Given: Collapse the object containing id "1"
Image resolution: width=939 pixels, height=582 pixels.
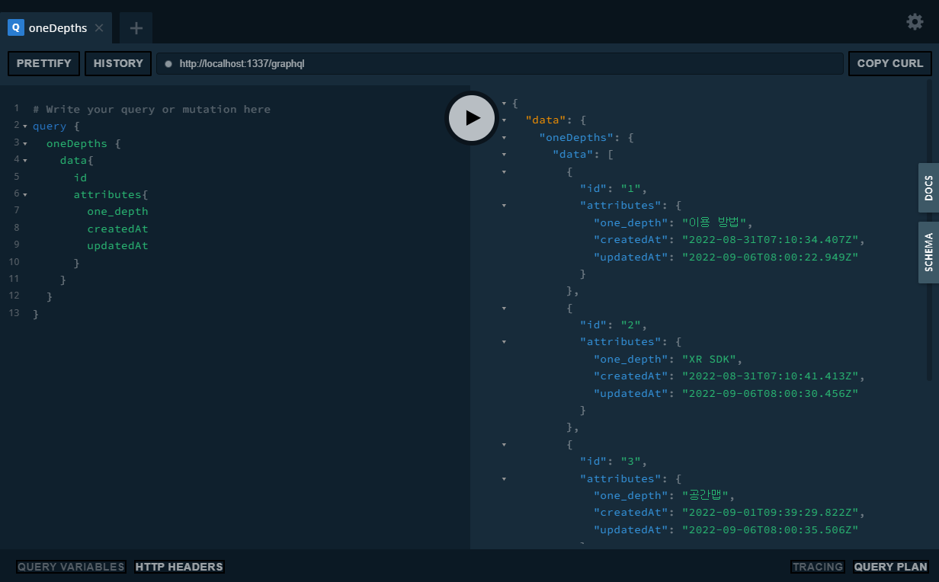Looking at the screenshot, I should pyautogui.click(x=504, y=172).
